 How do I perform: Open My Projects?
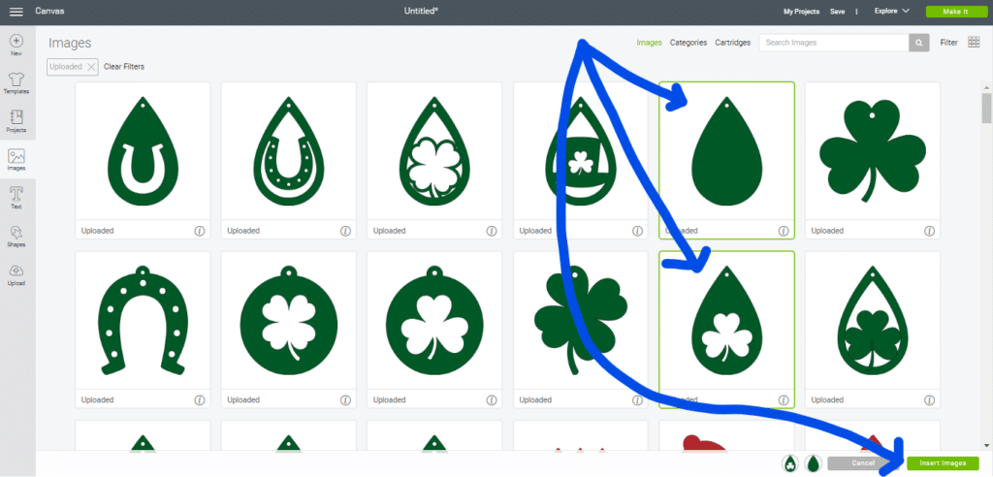tap(801, 12)
